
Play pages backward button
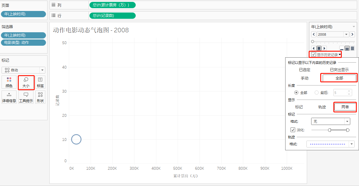(x=313, y=48)
